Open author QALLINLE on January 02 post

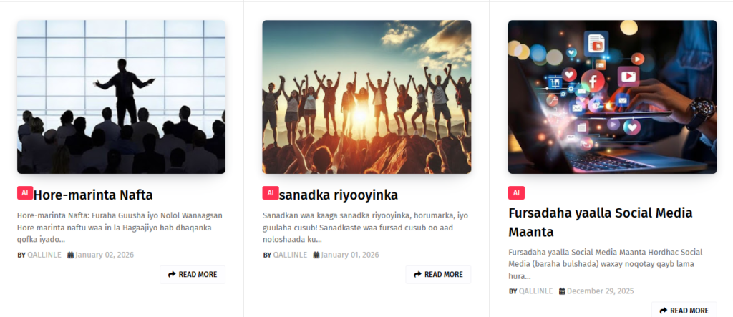(x=44, y=255)
